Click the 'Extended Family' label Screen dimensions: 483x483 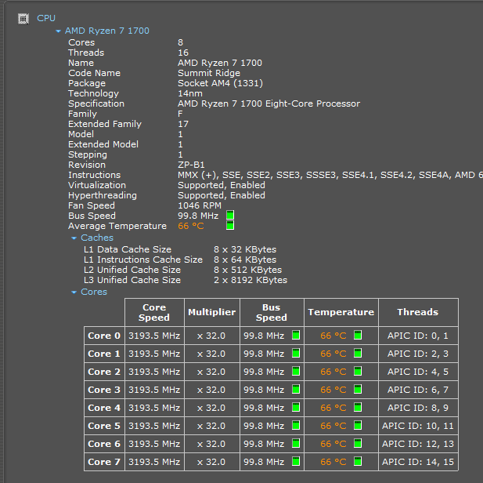[105, 124]
